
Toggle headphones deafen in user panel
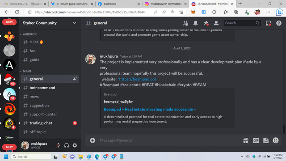[67, 145]
